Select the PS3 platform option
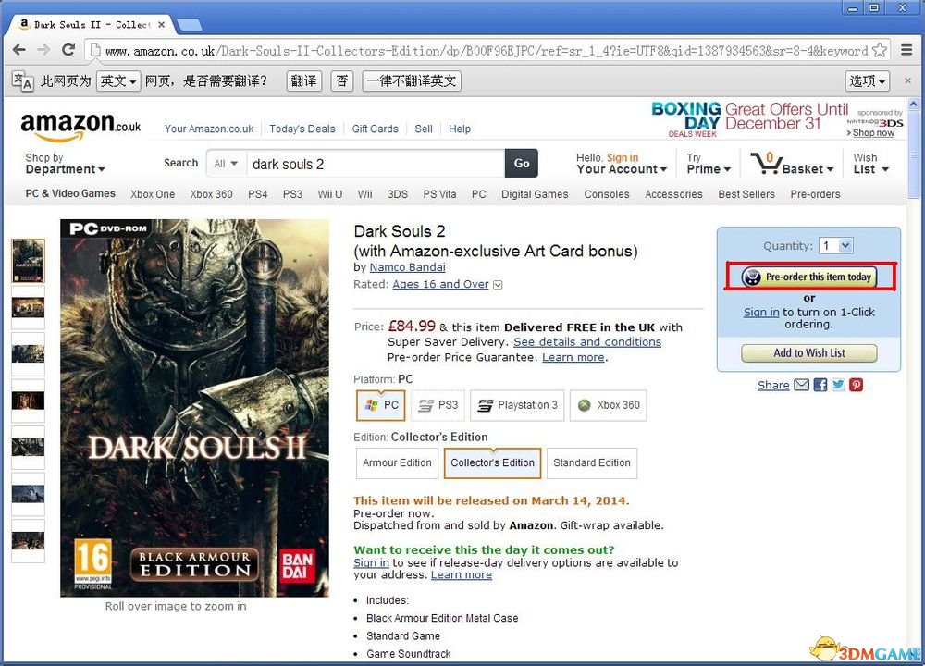 pos(438,405)
